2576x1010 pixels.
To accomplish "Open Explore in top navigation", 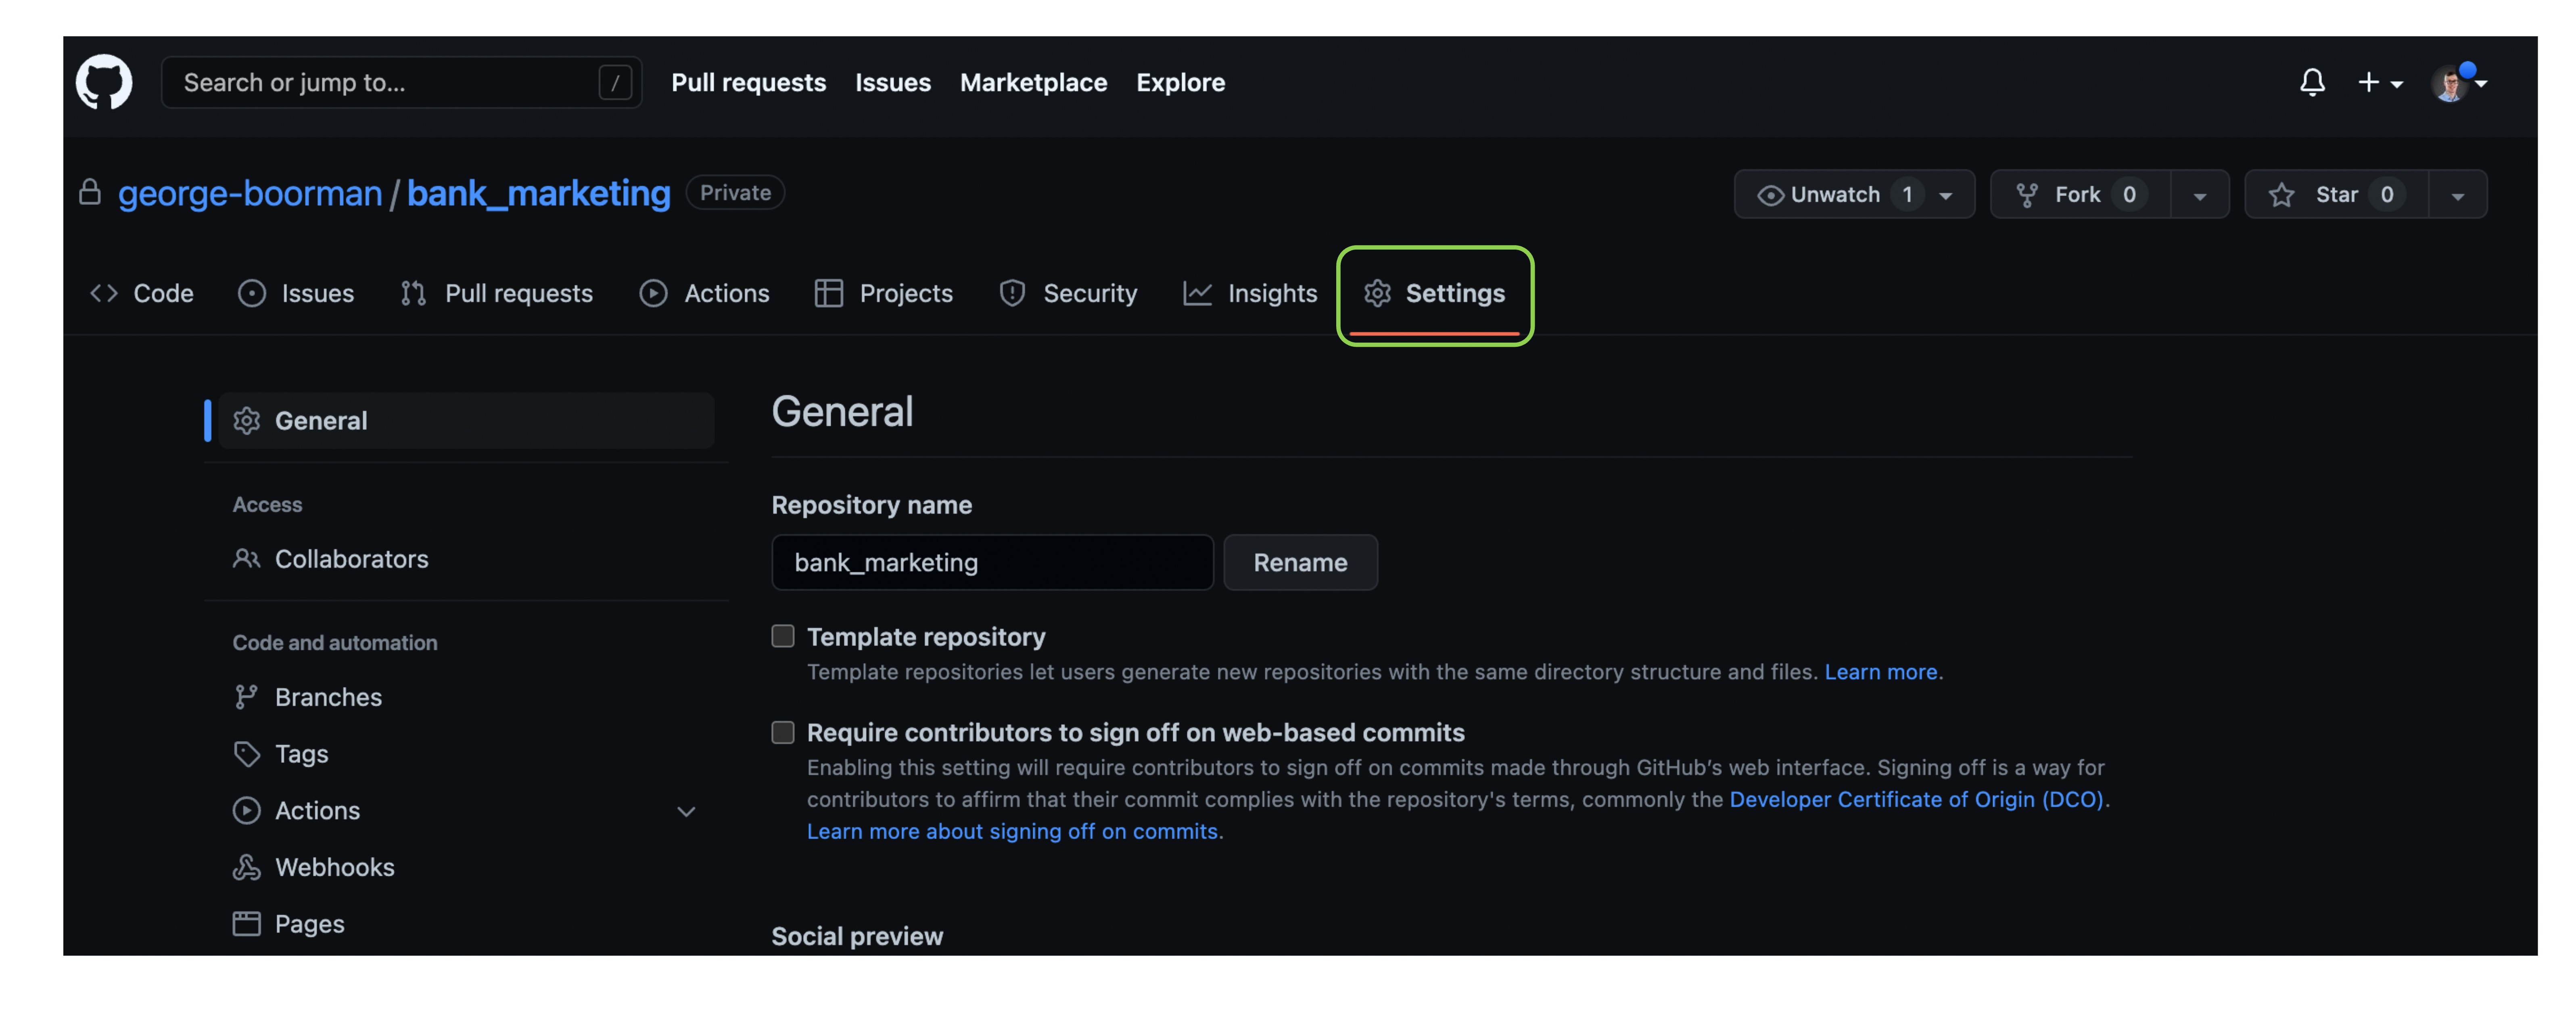I will pos(1180,83).
